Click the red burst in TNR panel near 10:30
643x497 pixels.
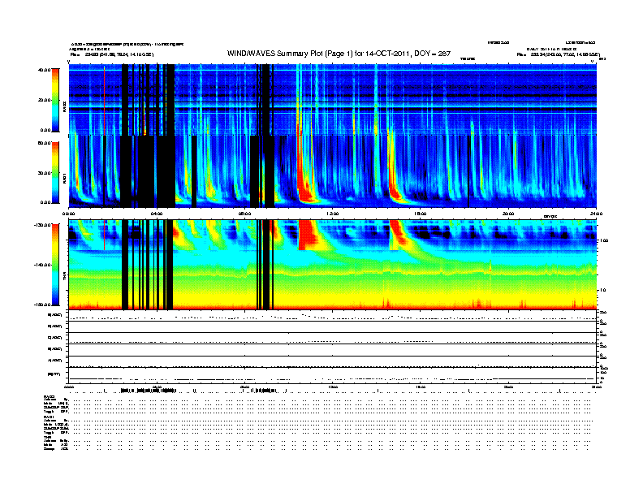point(309,235)
